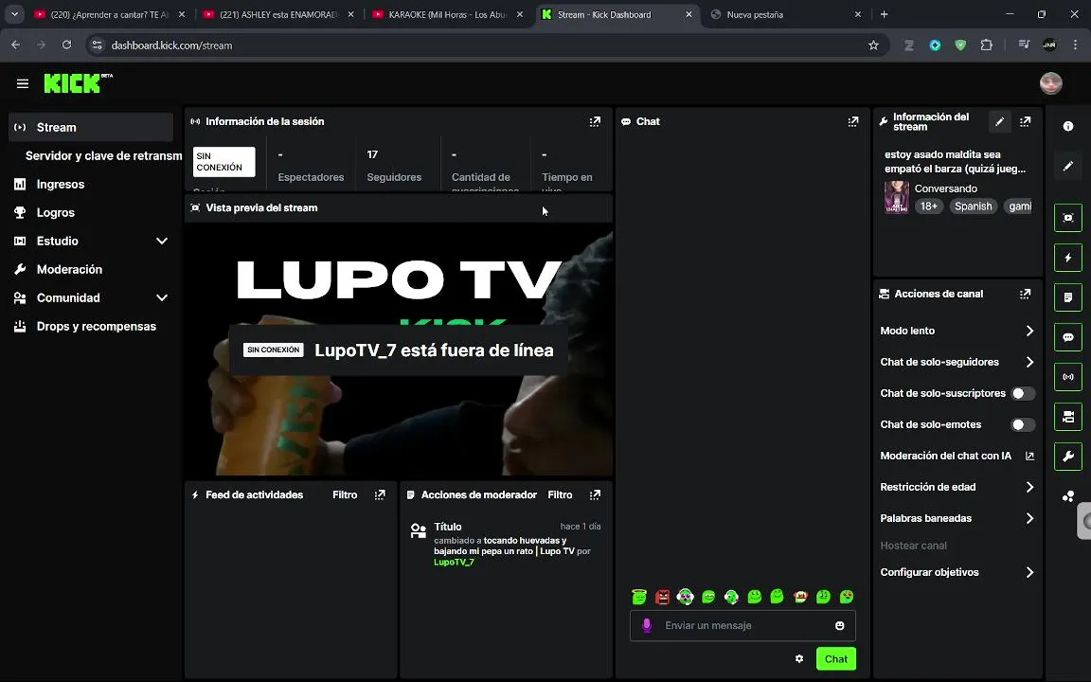This screenshot has height=682, width=1091.
Task: Open Filtro in Feed de actividades
Action: point(345,494)
